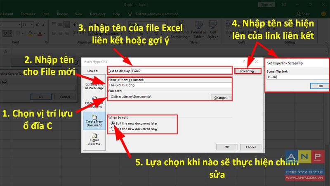The image size is (330, 186).
Task: Open the Help ribbon tab
Action: tap(116, 14)
